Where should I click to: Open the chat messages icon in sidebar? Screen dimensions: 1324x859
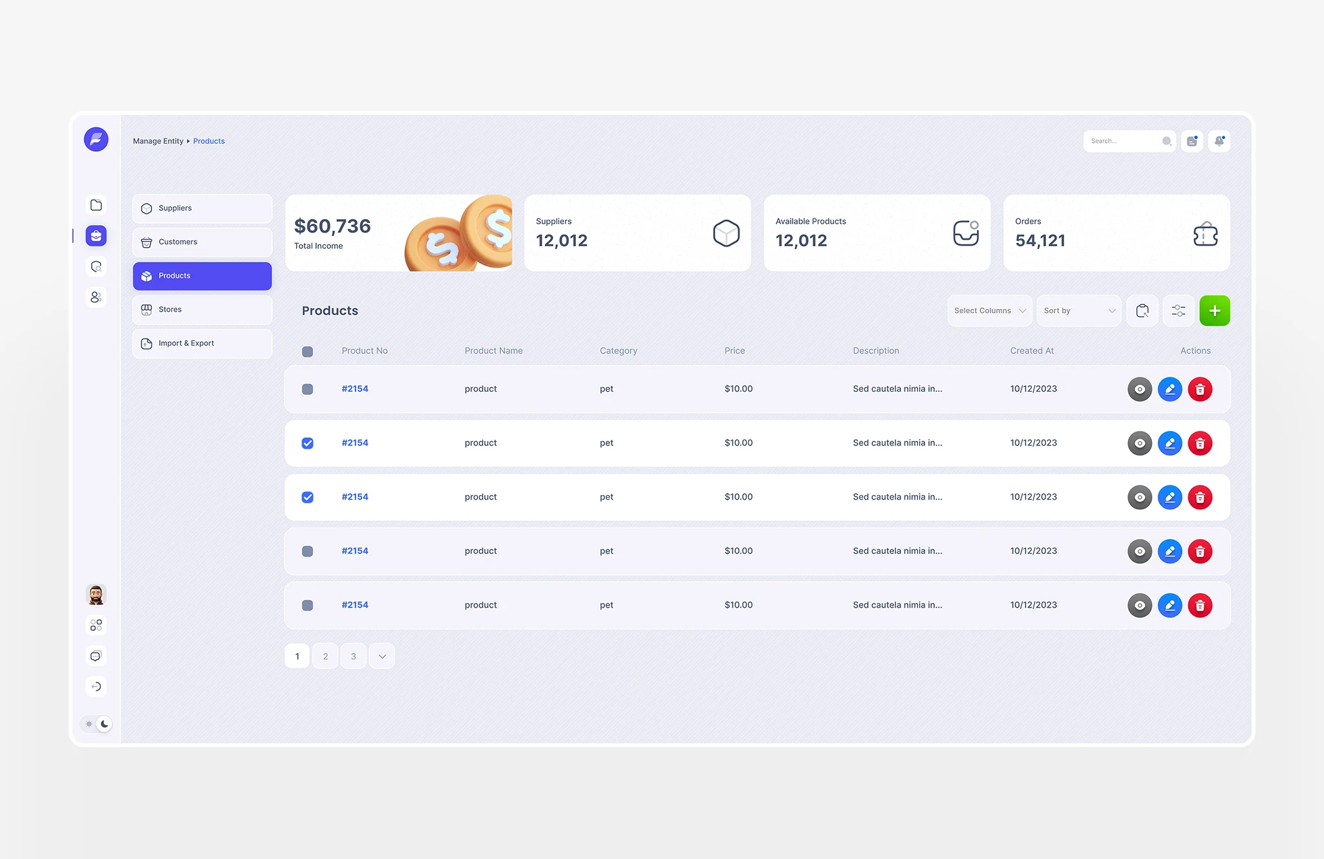point(96,655)
